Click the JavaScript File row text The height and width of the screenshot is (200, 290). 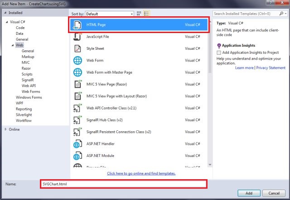98,37
